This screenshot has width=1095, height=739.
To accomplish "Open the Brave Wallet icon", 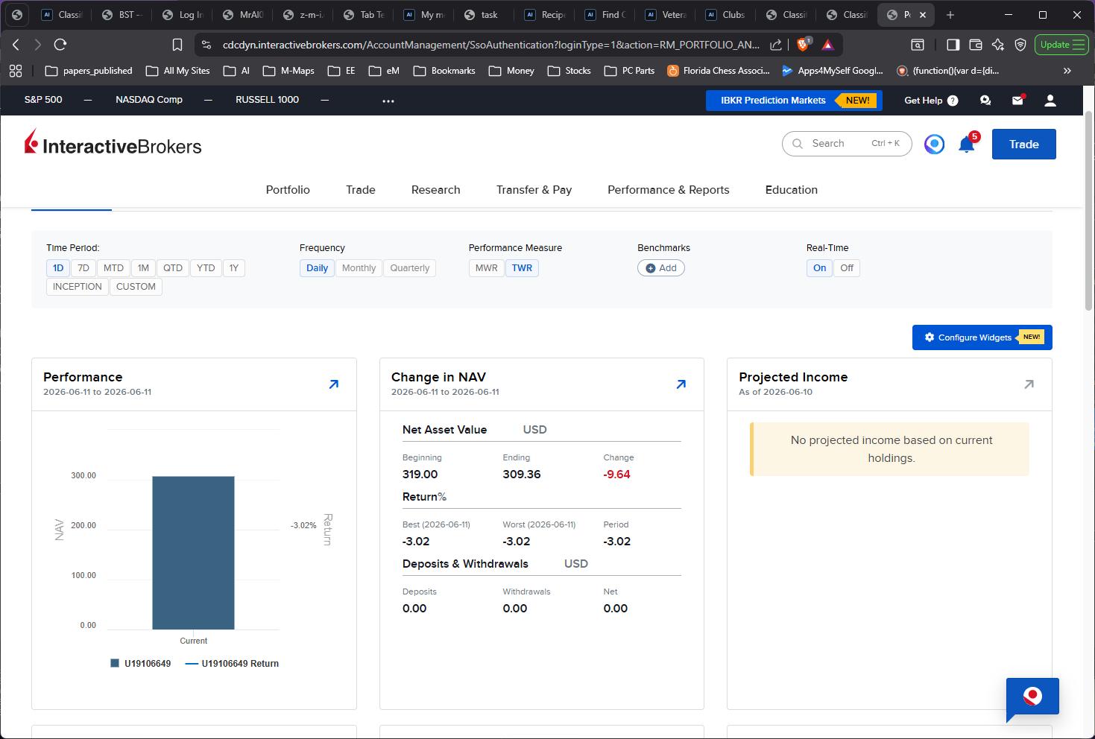I will 975,45.
